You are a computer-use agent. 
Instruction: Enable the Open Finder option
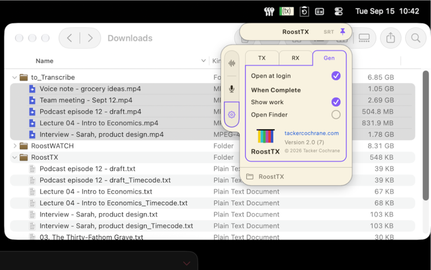point(336,115)
